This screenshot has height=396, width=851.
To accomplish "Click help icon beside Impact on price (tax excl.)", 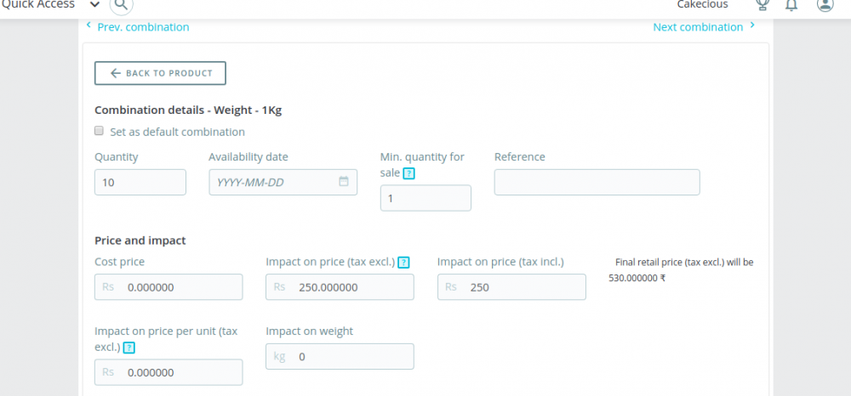I will [x=403, y=263].
